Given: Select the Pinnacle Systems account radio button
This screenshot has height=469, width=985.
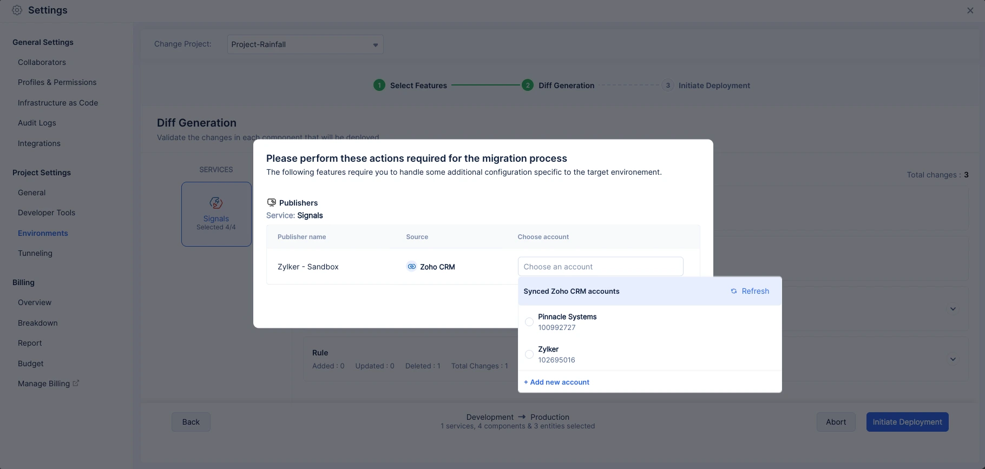Looking at the screenshot, I should point(529,322).
